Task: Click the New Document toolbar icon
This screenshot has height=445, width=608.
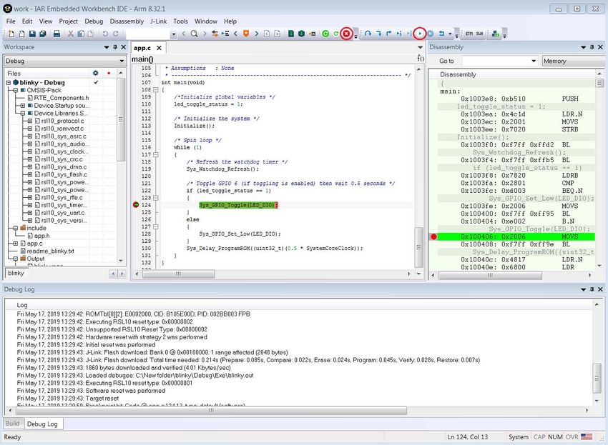Action: click(11, 34)
